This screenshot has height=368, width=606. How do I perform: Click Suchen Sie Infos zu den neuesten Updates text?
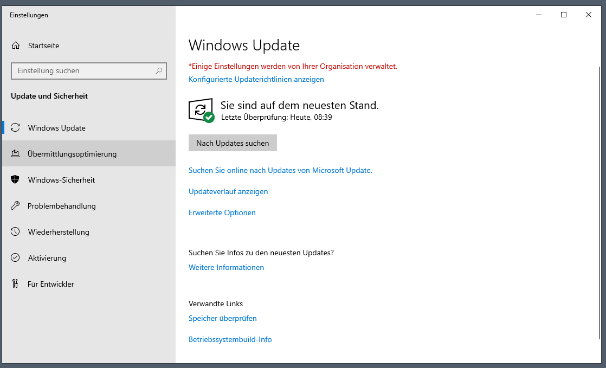(261, 253)
